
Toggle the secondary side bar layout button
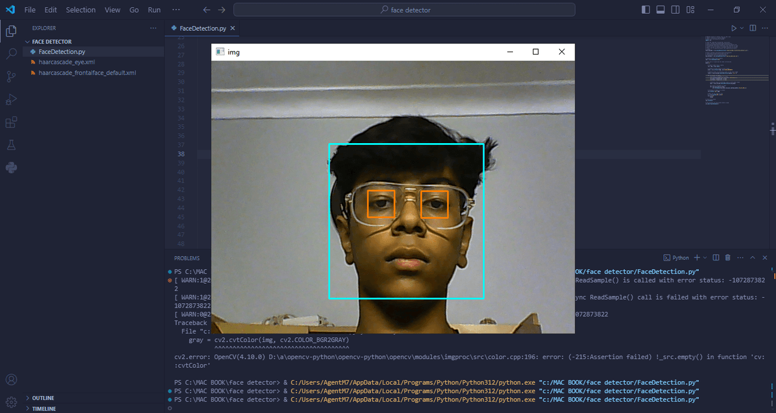675,10
